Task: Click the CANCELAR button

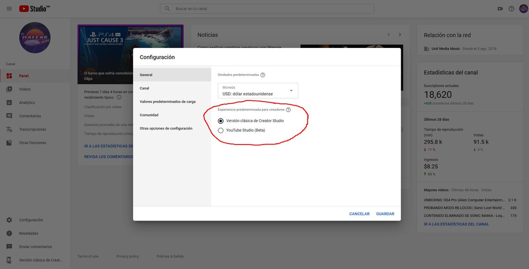Action: [x=359, y=214]
